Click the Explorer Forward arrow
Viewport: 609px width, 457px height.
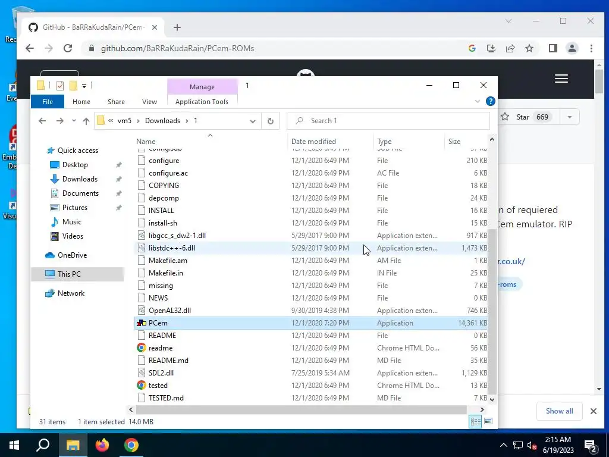tap(59, 121)
